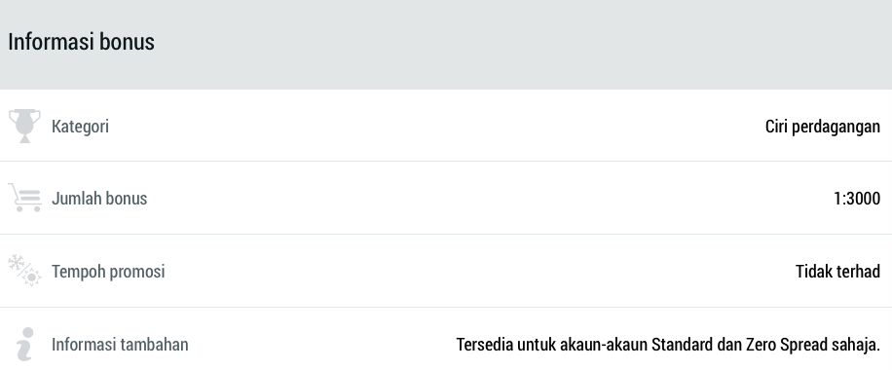Click the Standard and Zero Spread accounts text
Screen dimensions: 892x370
click(x=668, y=345)
